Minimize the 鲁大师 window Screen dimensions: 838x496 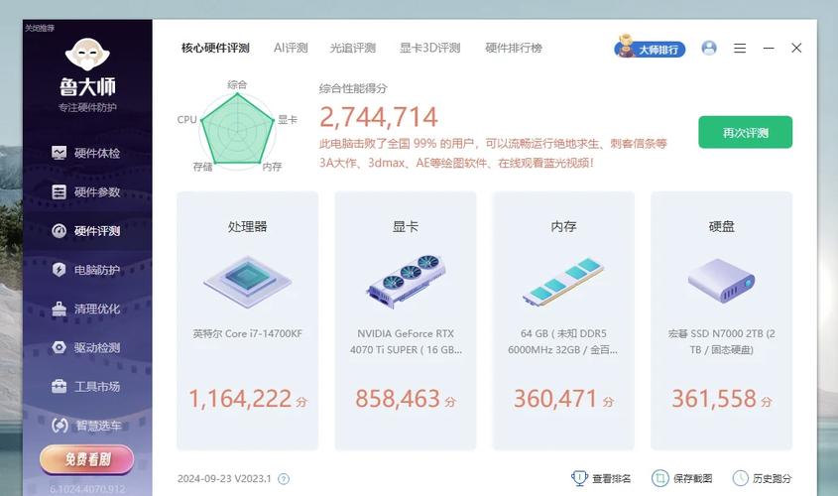point(769,48)
